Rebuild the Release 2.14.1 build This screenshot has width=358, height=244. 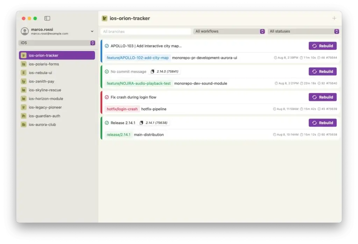coord(323,123)
